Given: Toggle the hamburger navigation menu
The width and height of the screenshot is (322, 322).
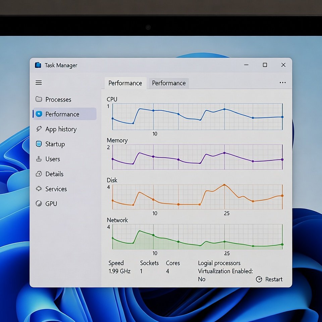Looking at the screenshot, I should 39,83.
